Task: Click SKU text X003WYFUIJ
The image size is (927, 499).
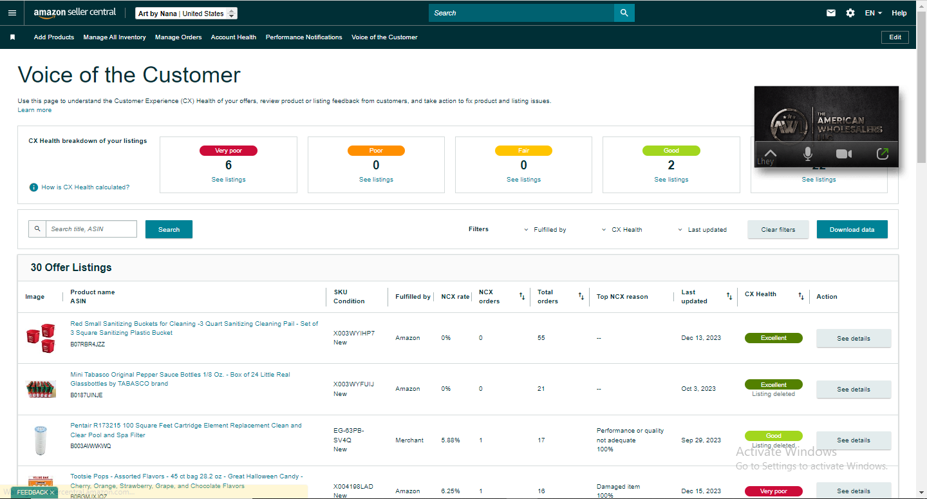Action: click(x=353, y=384)
